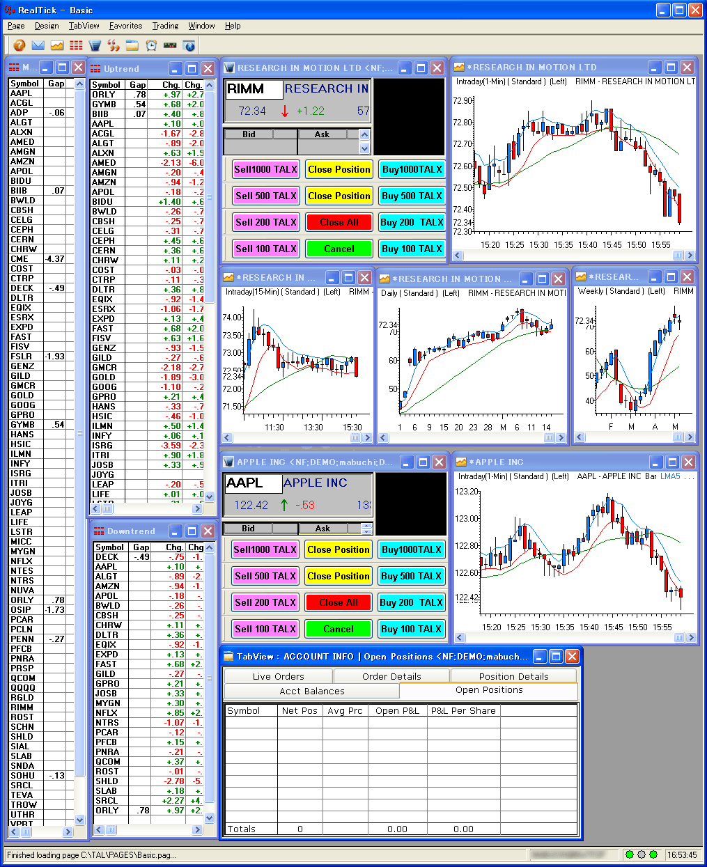Viewport: 707px width, 867px height.
Task: Click the RIMM symbol entry field
Action: 254,89
